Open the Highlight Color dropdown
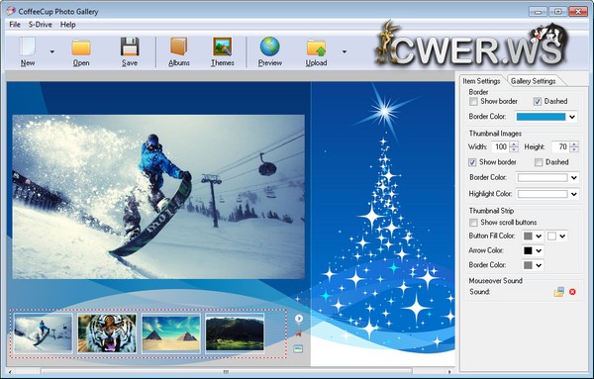 point(574,194)
